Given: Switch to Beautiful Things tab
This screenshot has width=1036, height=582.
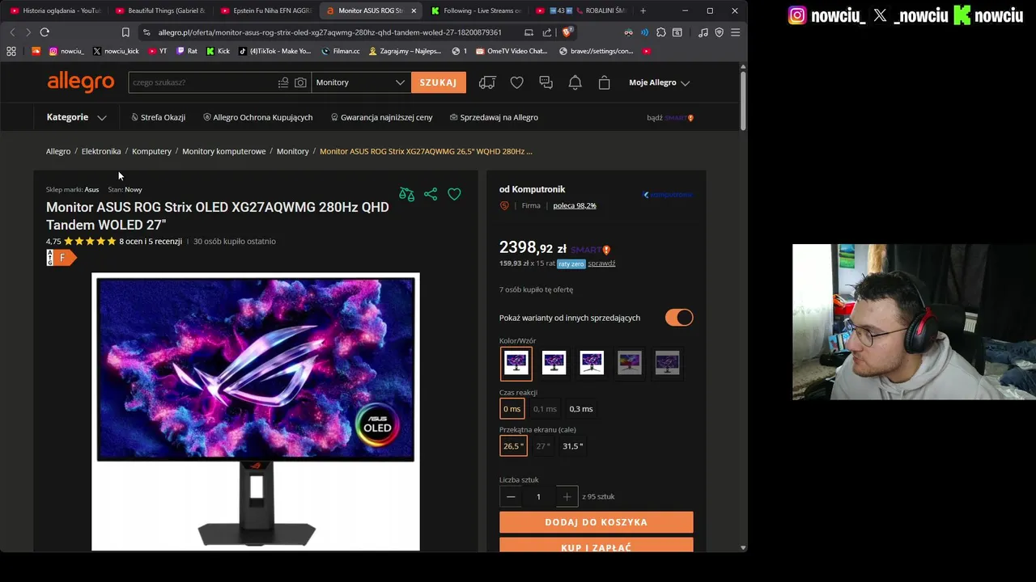Looking at the screenshot, I should 160,11.
